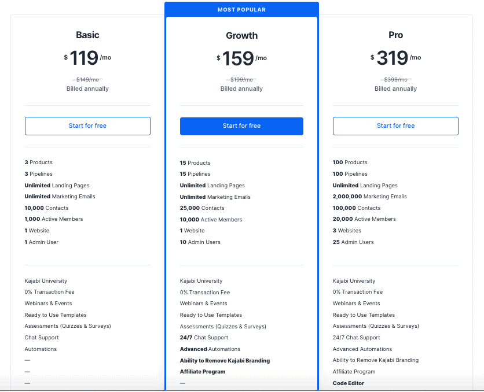
Task: Click 'Advanced Automations' in Growth plan
Action: pyautogui.click(x=210, y=349)
